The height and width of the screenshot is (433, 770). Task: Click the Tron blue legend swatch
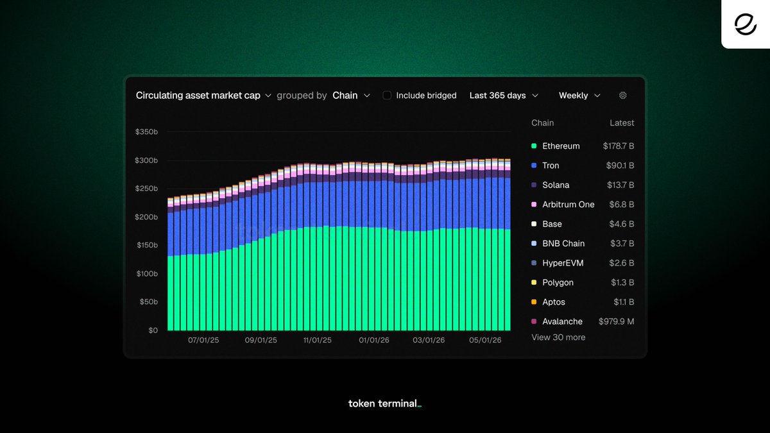[534, 166]
